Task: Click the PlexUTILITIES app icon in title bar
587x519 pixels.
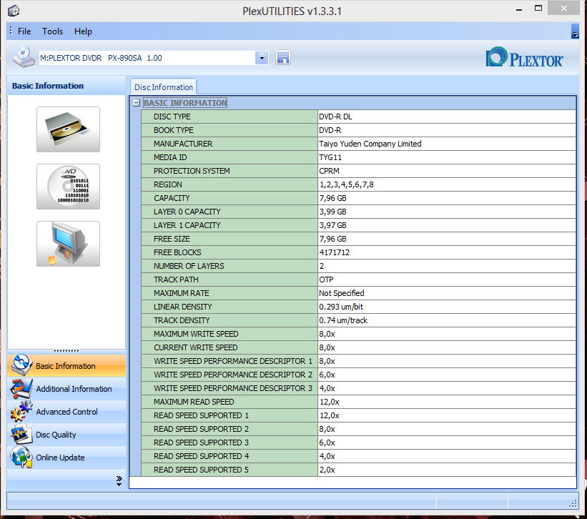Action: [14, 11]
